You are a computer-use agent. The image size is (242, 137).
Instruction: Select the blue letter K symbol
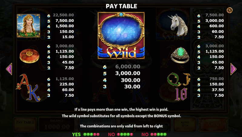(x=34, y=93)
